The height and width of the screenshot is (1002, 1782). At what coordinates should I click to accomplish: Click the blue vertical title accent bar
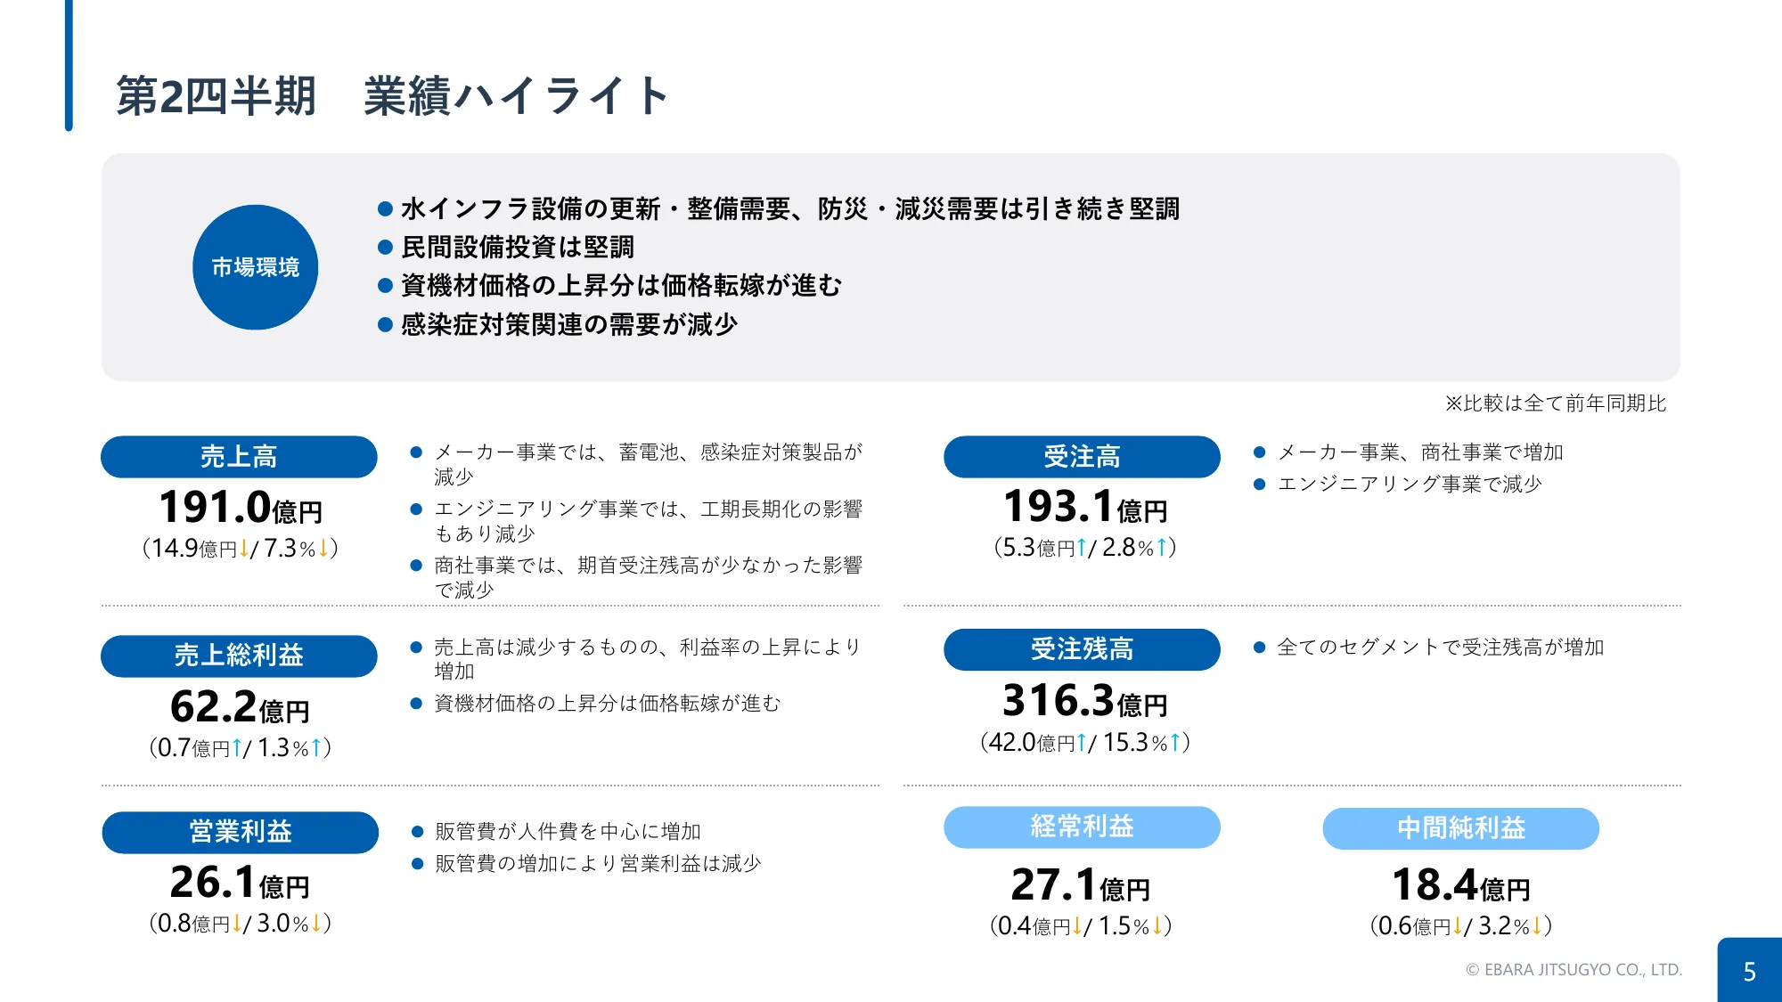click(x=69, y=66)
